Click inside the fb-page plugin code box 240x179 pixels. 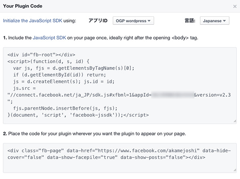(x=120, y=158)
